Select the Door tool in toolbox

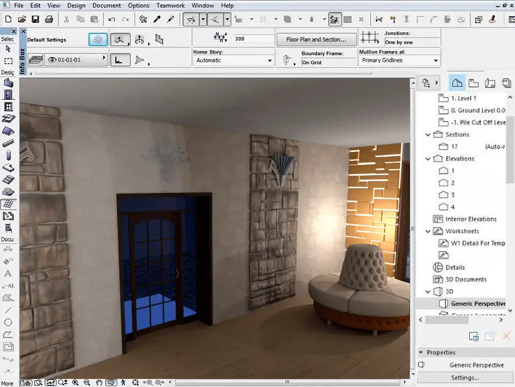point(8,95)
